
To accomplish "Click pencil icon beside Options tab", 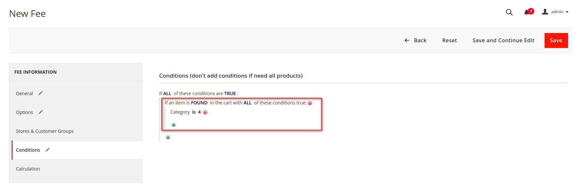I will 40,112.
